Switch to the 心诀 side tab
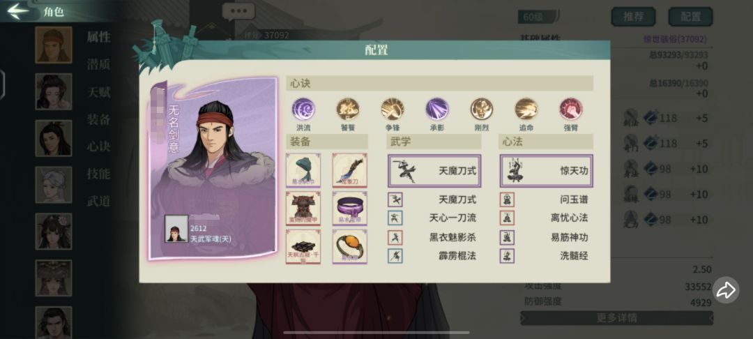 [x=99, y=146]
